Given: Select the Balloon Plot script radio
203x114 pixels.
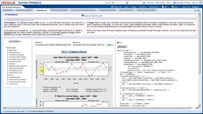Looking at the screenshot, I should (x=8, y=50).
